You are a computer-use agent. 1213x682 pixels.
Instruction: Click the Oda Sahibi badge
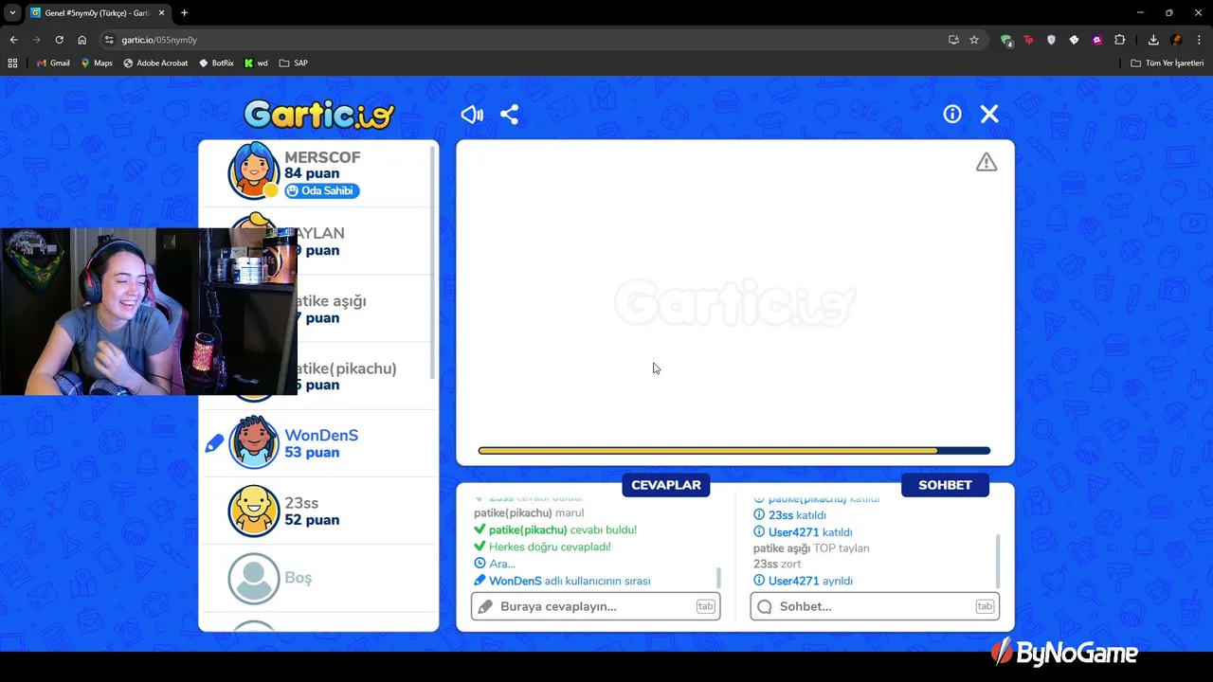pyautogui.click(x=322, y=190)
